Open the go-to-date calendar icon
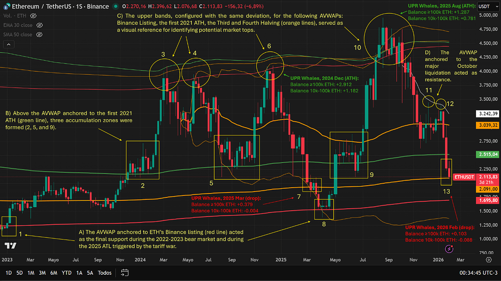 [124, 272]
